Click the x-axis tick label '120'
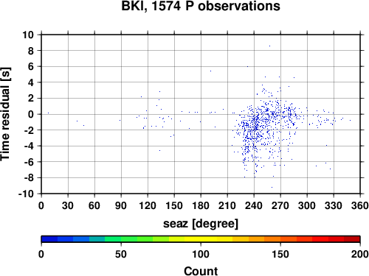The width and height of the screenshot is (369, 276). pyautogui.click(x=148, y=205)
